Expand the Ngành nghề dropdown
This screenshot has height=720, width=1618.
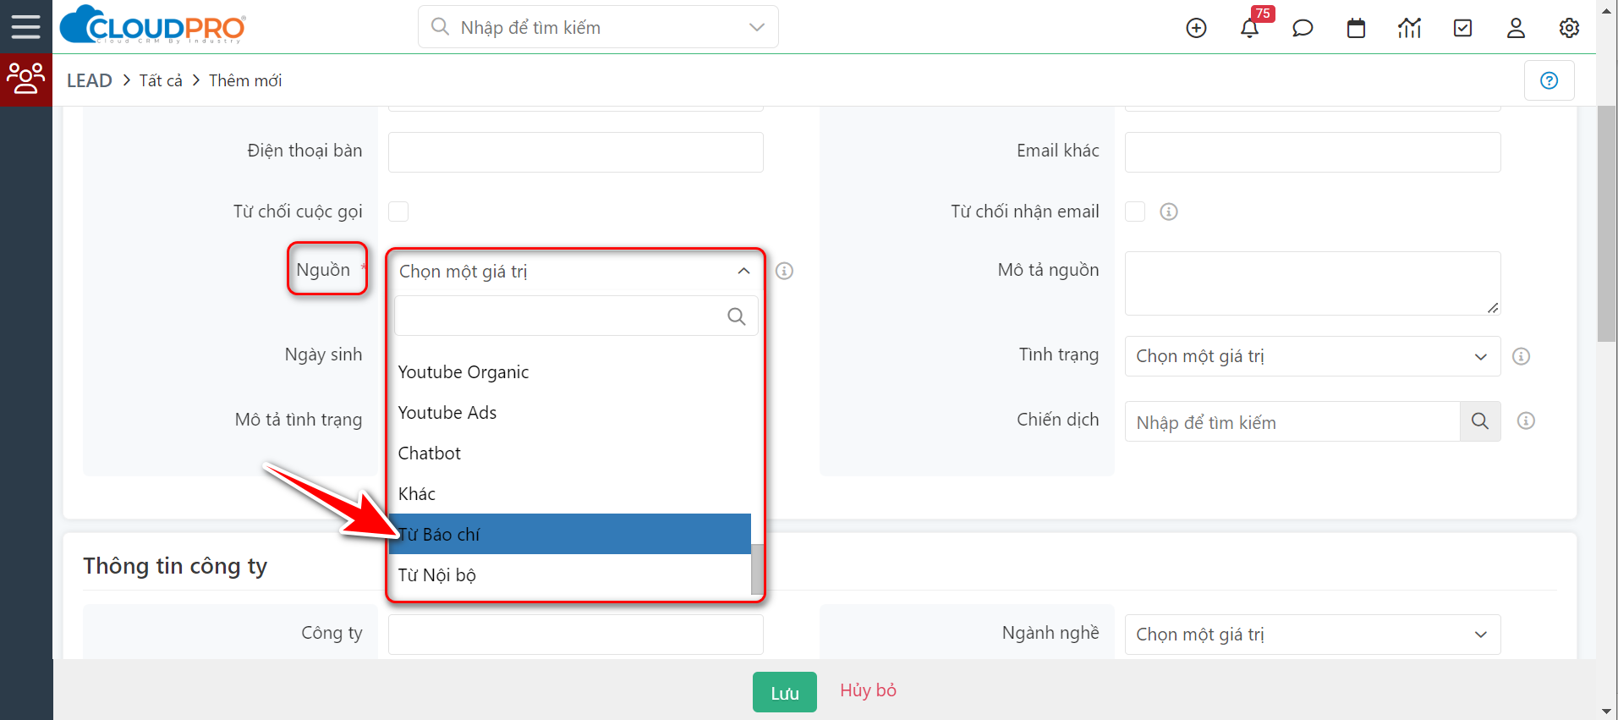click(x=1313, y=635)
